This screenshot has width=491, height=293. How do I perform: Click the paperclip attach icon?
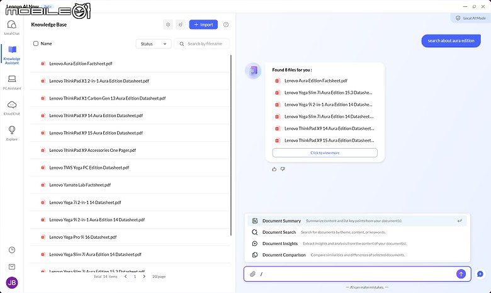pos(252,274)
